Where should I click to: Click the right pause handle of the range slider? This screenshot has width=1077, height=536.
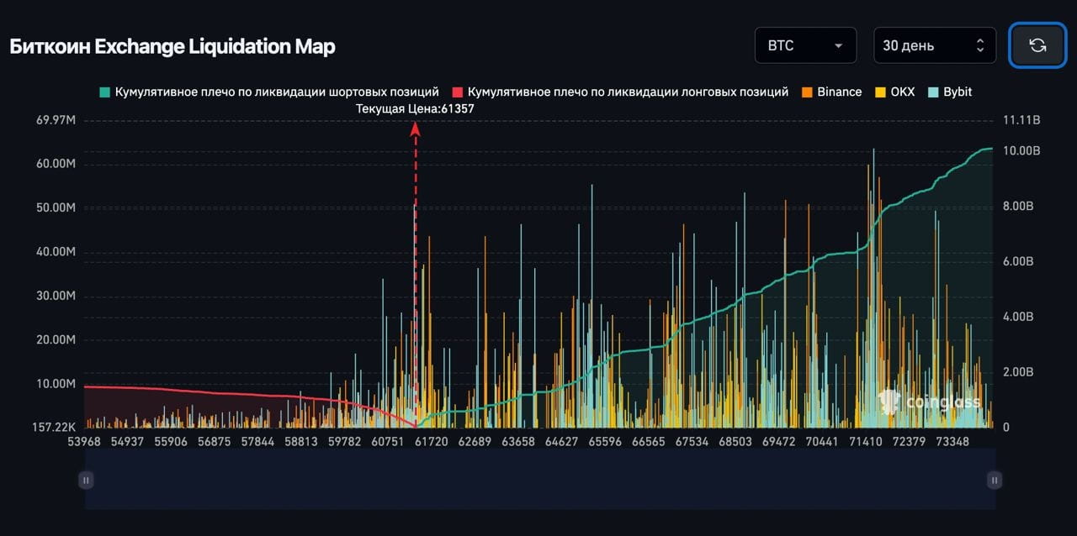[x=994, y=480]
